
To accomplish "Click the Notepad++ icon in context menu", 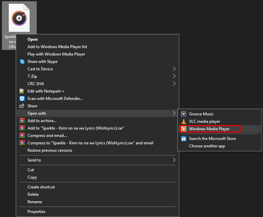I will pyautogui.click(x=22, y=91).
